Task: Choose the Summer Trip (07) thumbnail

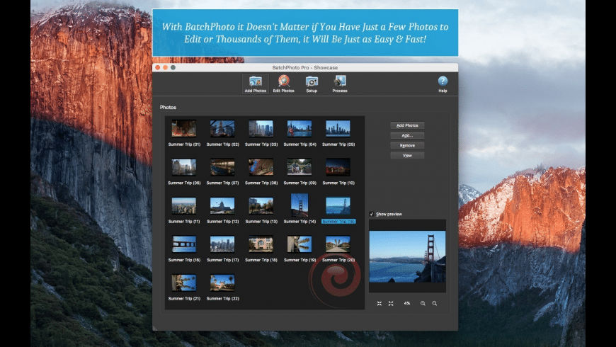Action: tap(222, 167)
